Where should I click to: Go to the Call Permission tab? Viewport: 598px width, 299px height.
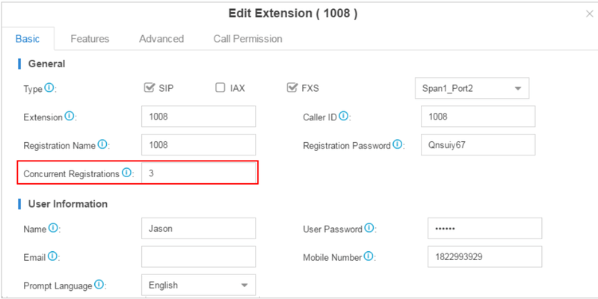[247, 39]
